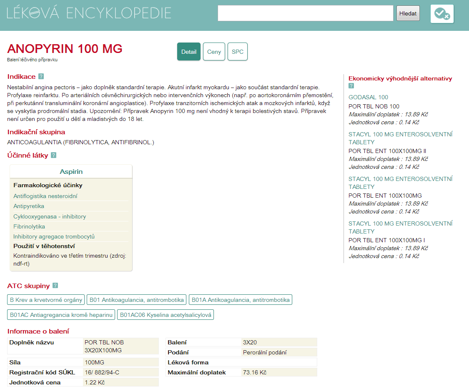Open STACYL alternative above POR TBL ENT 100X100MG I
Image resolution: width=469 pixels, height=389 pixels.
click(401, 227)
